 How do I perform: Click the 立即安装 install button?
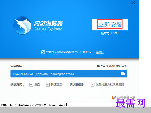click(x=110, y=24)
